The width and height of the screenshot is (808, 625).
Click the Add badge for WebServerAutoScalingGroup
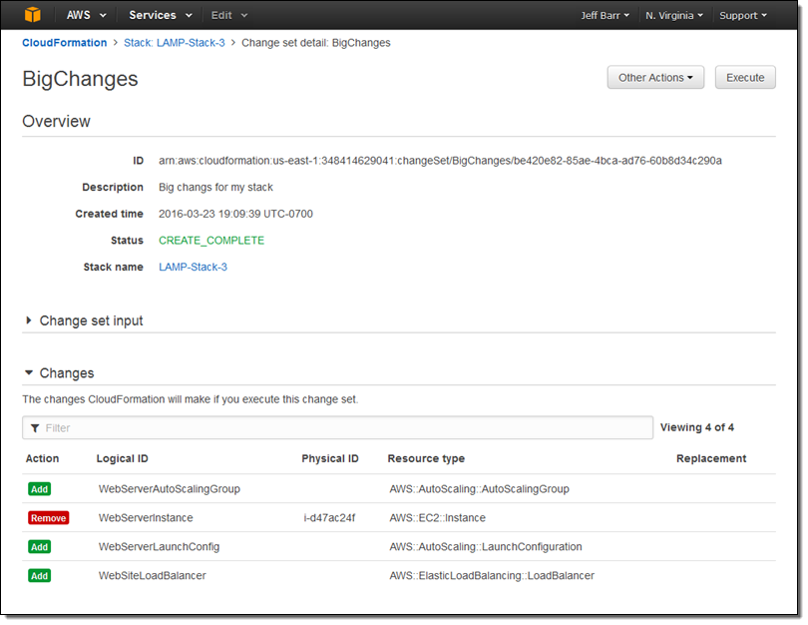click(39, 489)
